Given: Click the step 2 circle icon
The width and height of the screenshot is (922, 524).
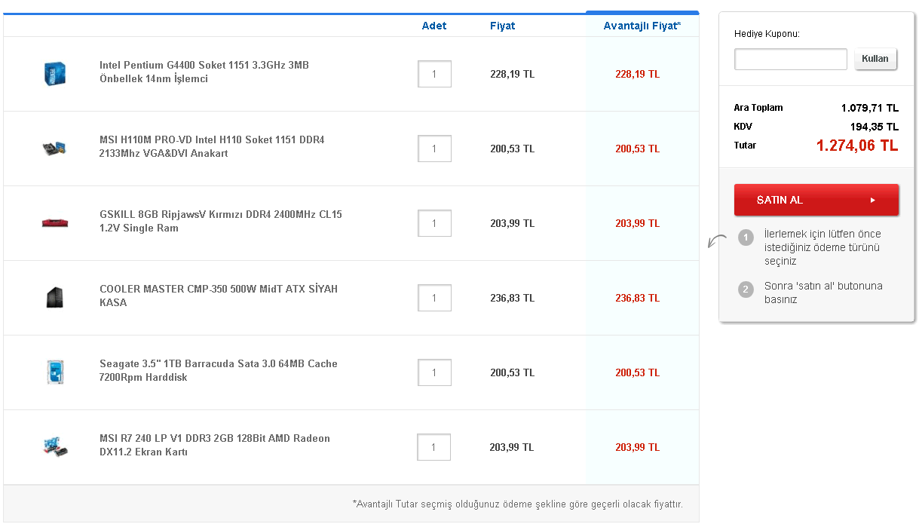Looking at the screenshot, I should click(746, 290).
